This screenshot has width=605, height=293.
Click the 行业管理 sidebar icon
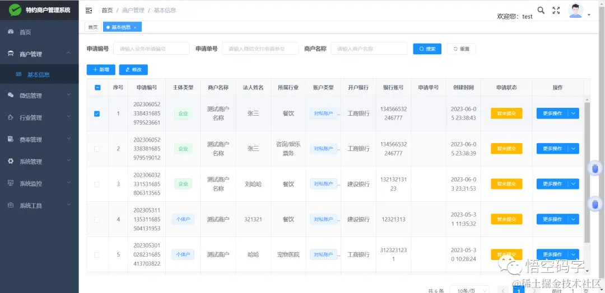coord(11,117)
